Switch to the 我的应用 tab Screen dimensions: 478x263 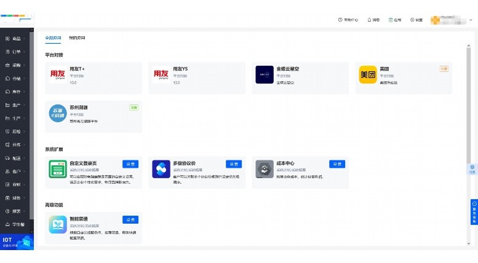[x=77, y=37]
